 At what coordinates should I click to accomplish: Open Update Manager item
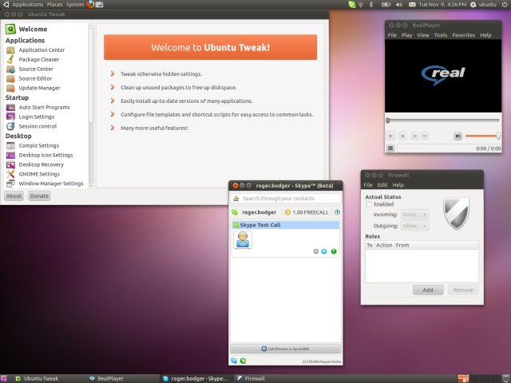[39, 88]
